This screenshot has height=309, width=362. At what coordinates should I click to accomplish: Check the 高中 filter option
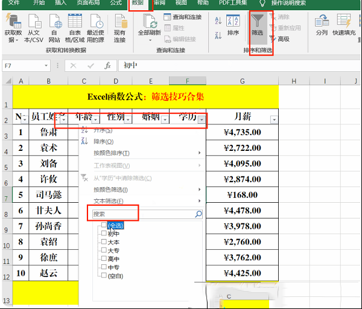(x=104, y=258)
